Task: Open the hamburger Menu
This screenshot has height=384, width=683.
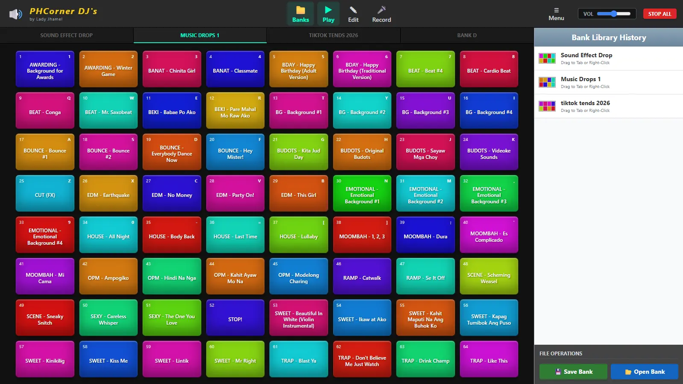Action: tap(556, 14)
